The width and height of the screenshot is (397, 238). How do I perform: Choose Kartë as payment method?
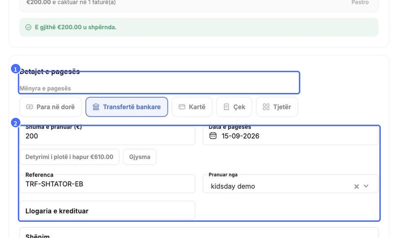(192, 107)
